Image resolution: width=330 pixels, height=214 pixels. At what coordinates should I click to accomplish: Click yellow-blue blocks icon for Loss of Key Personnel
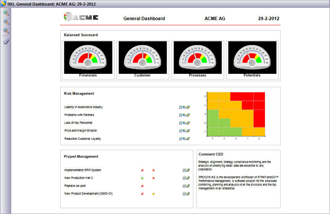(x=188, y=123)
